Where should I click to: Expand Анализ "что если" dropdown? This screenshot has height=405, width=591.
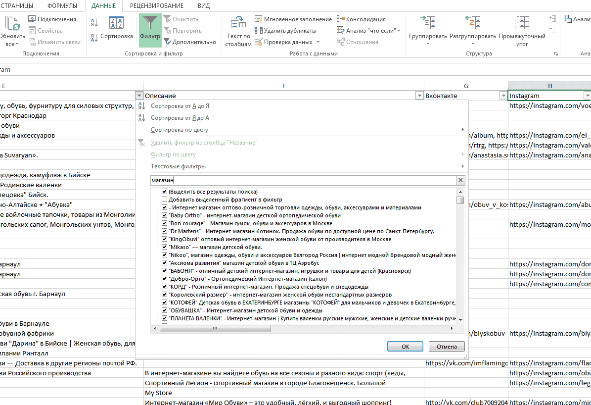coord(399,31)
